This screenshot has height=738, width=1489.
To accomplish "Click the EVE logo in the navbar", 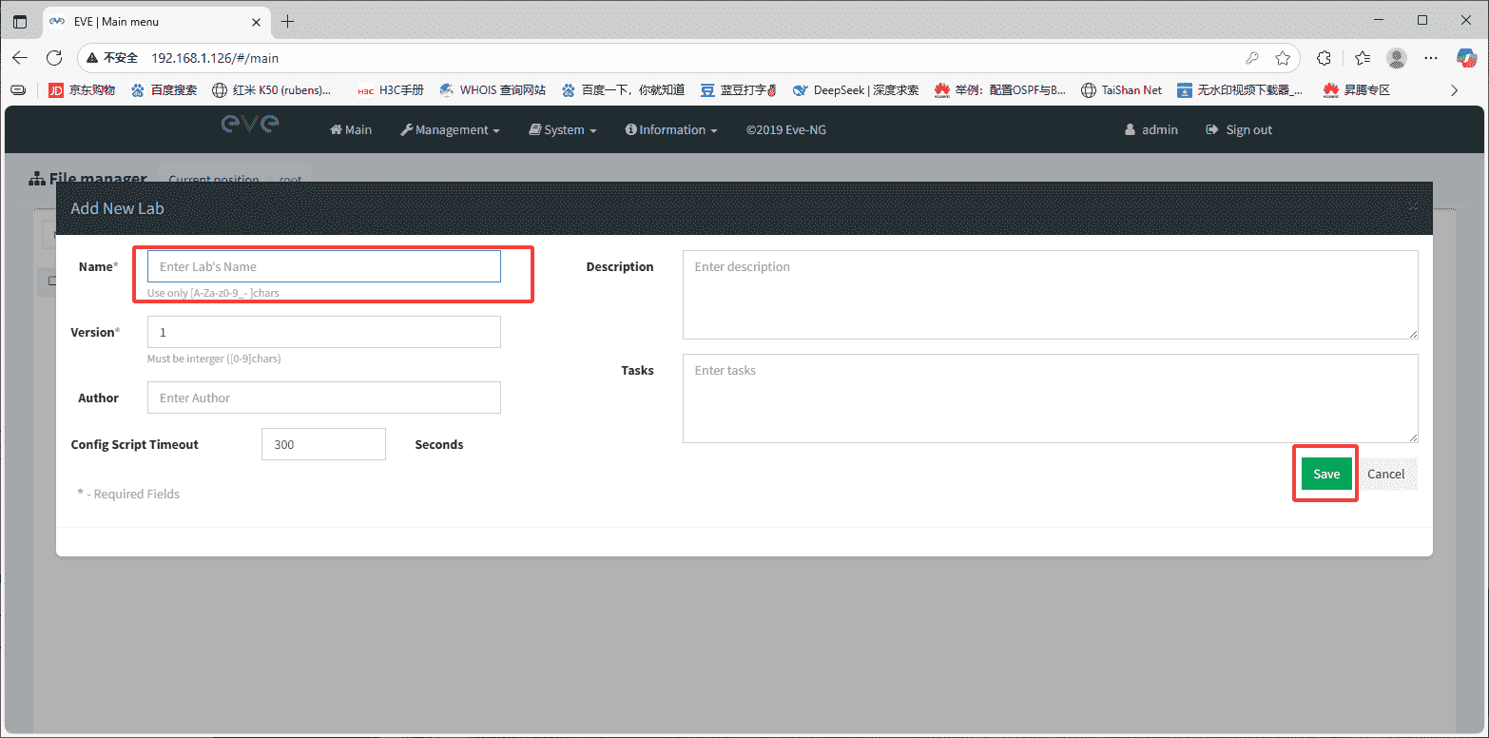I will coord(250,125).
